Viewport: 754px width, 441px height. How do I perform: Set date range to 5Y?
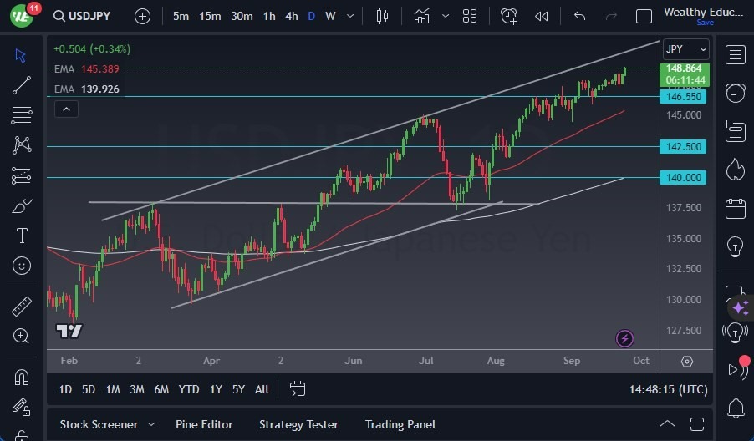(238, 389)
